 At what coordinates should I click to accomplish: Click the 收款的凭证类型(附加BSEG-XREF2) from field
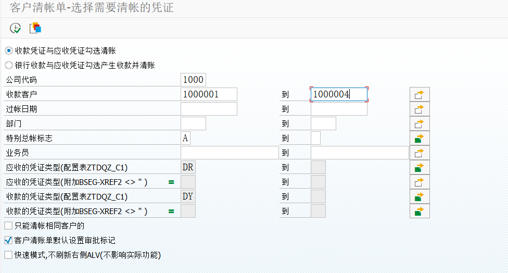(x=188, y=211)
